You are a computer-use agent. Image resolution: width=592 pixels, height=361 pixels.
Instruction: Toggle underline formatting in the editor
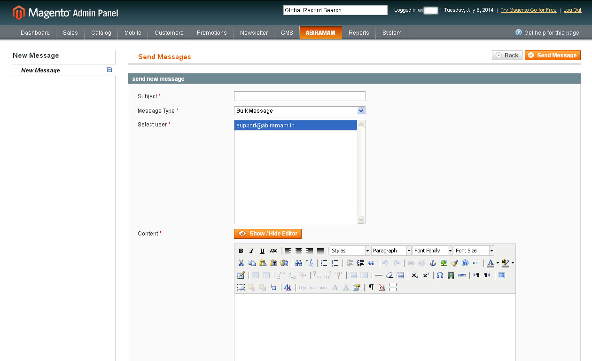point(262,251)
